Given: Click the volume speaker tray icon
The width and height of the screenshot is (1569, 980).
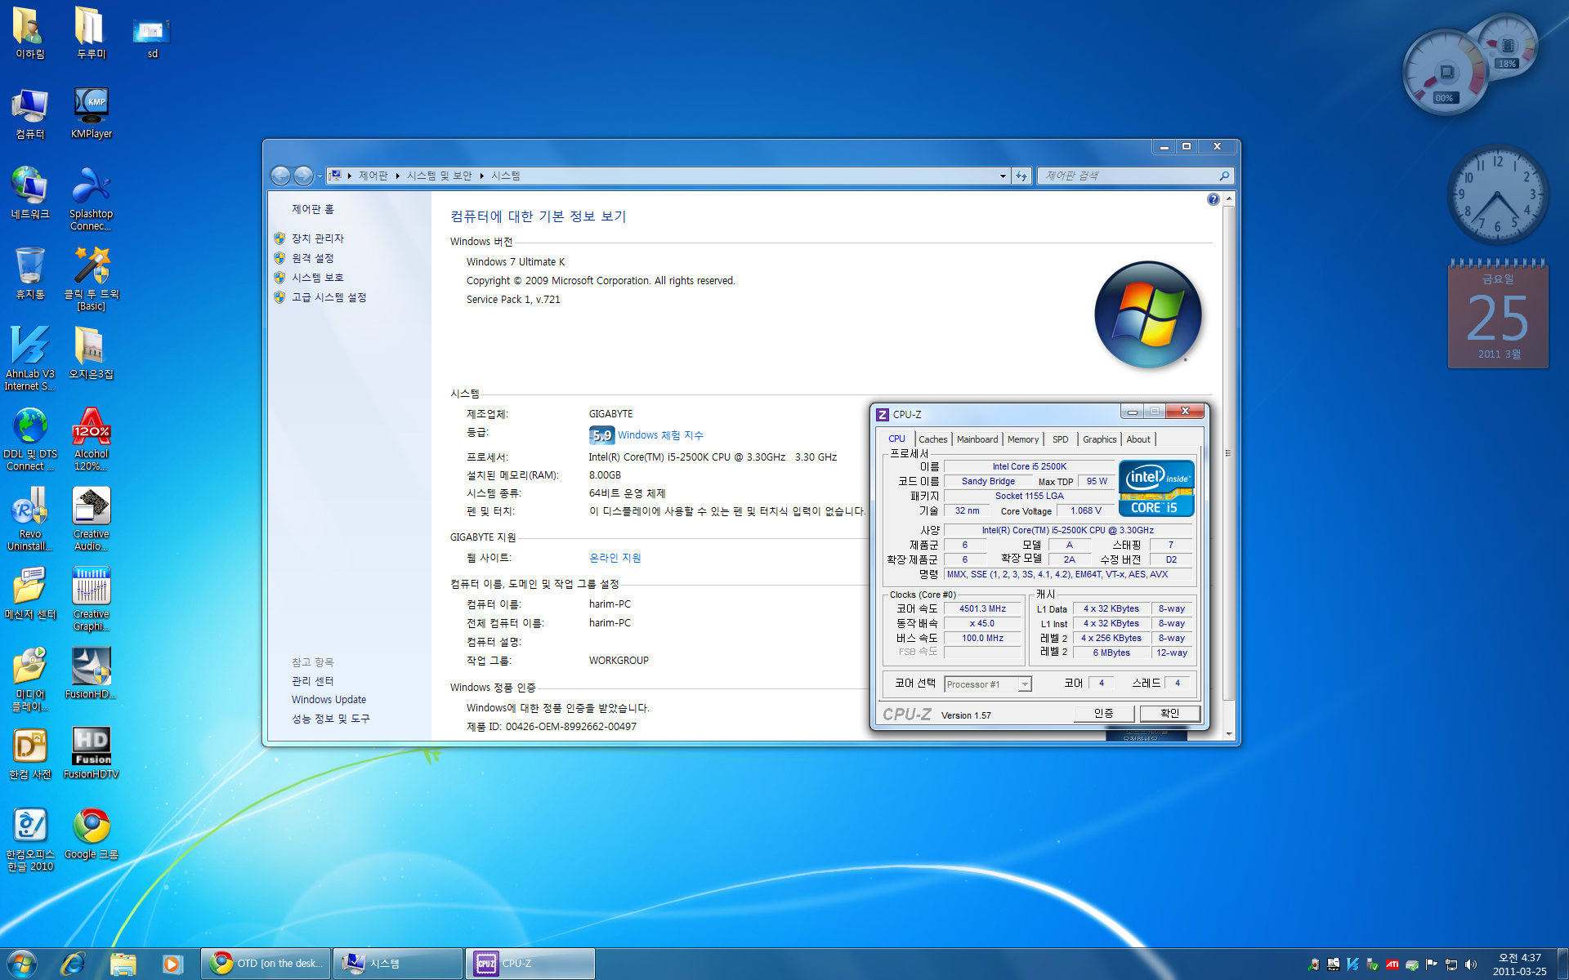Looking at the screenshot, I should 1471,964.
